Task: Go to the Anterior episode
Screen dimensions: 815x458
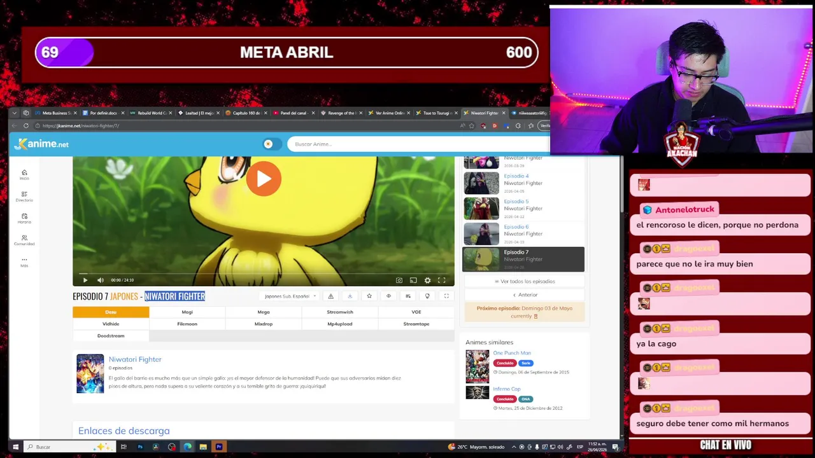Action: 525,295
